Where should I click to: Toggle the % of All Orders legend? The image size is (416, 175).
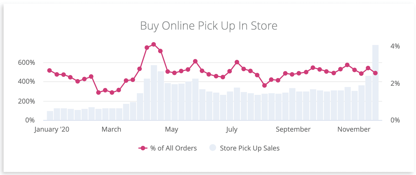coord(168,148)
